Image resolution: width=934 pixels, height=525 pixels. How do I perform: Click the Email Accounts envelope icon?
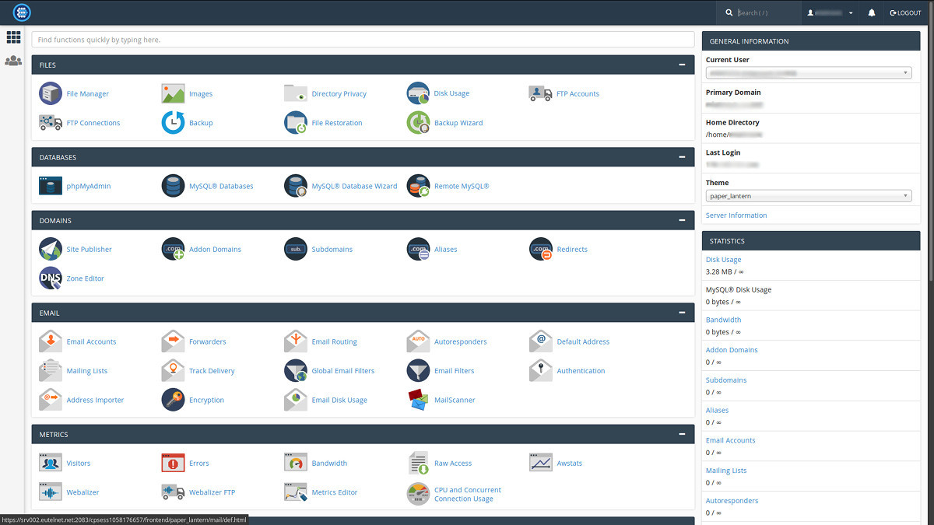coord(51,341)
